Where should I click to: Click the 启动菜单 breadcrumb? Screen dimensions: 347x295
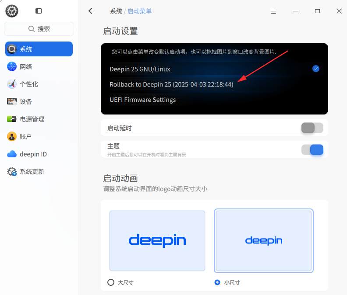pos(139,11)
